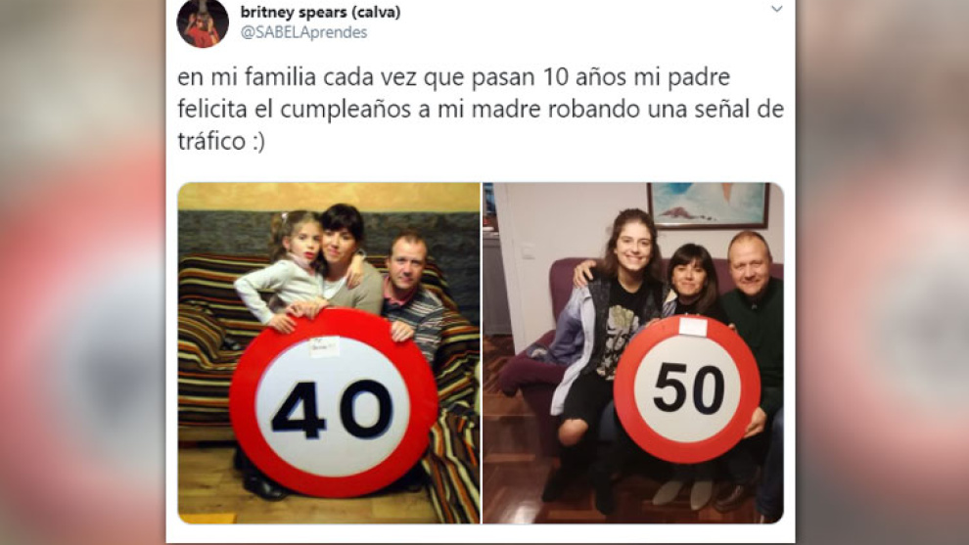969x545 pixels.
Task: Click the white note taped on the 40 sign
Action: pos(324,347)
